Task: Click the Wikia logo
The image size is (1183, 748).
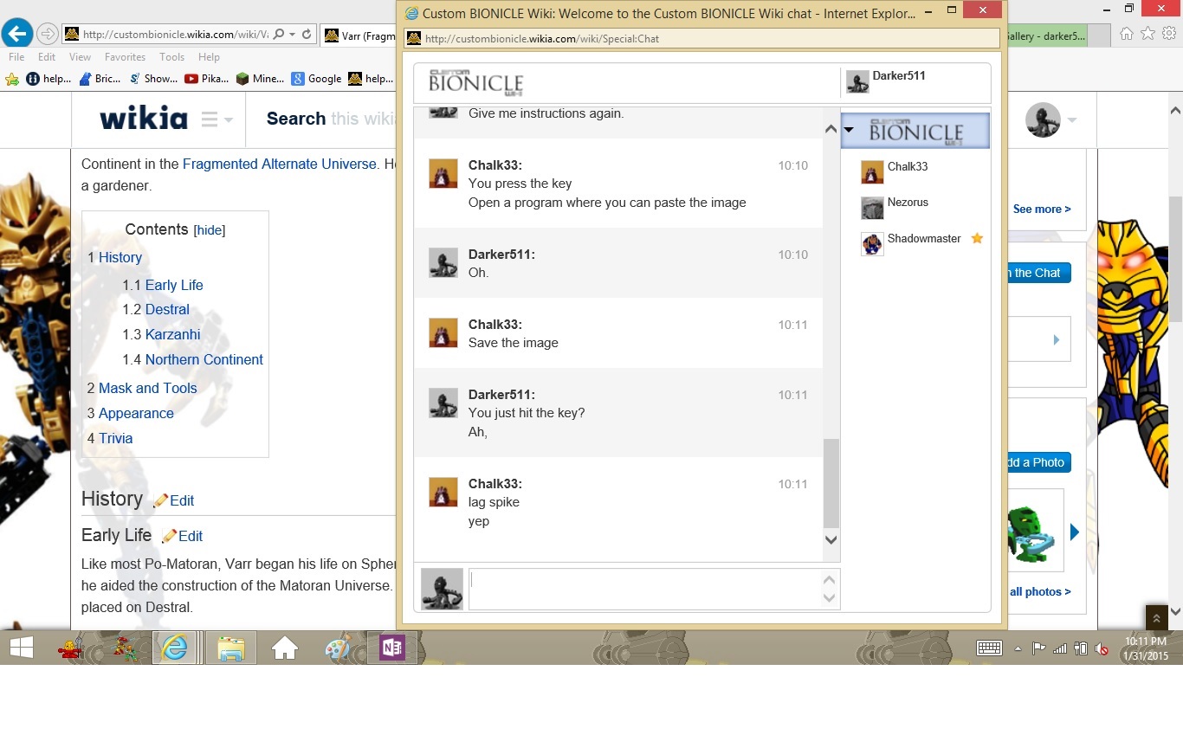Action: 144,119
